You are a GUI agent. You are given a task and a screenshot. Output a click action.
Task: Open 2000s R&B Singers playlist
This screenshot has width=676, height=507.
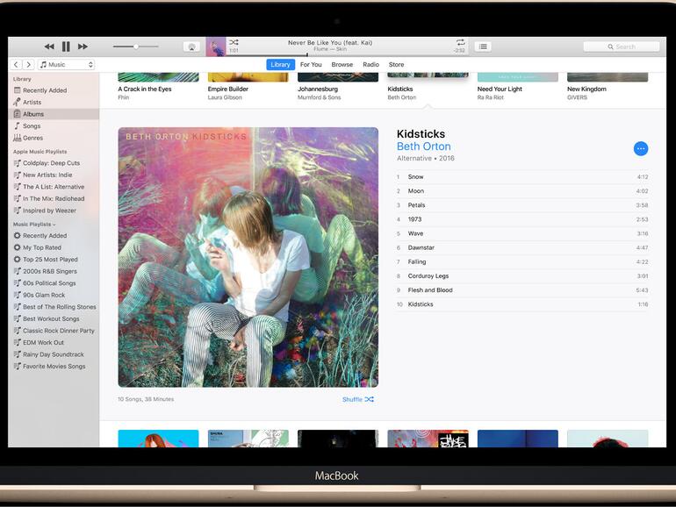pyautogui.click(x=54, y=271)
